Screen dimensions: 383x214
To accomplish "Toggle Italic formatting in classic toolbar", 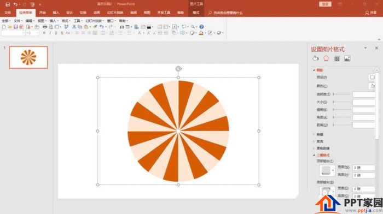I will pos(50,33).
